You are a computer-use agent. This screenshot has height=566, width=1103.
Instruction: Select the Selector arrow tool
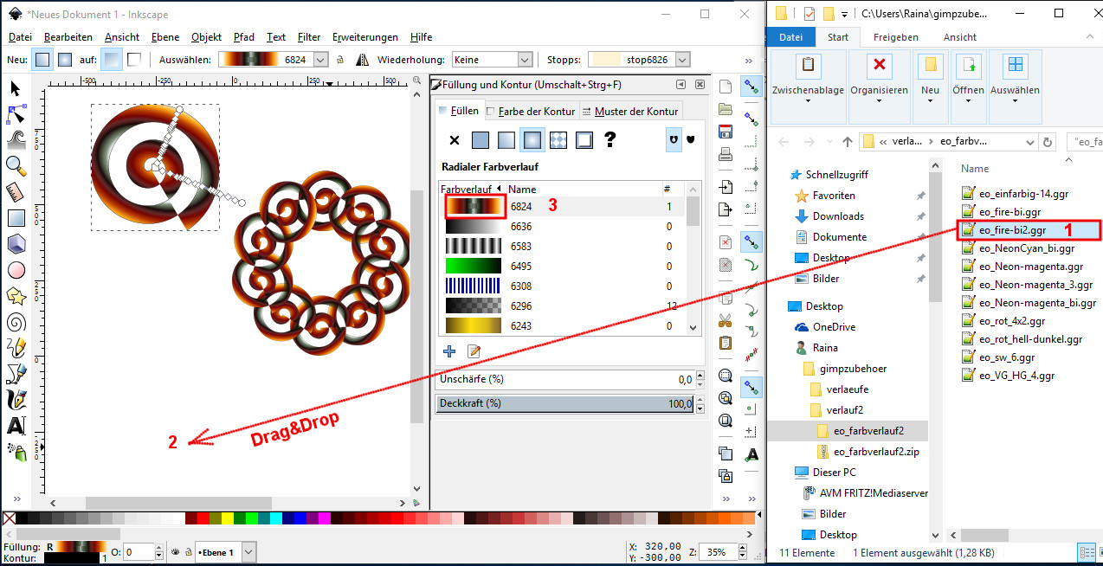coord(16,88)
